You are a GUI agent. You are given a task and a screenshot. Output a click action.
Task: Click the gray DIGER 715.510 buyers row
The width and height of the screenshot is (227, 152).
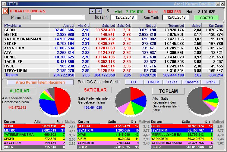[x=34, y=147]
